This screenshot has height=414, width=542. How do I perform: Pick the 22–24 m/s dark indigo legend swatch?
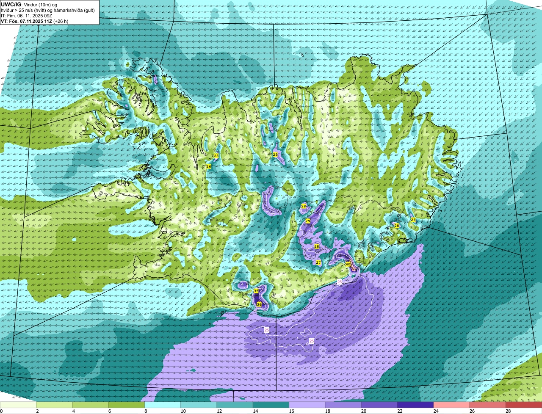click(415, 405)
